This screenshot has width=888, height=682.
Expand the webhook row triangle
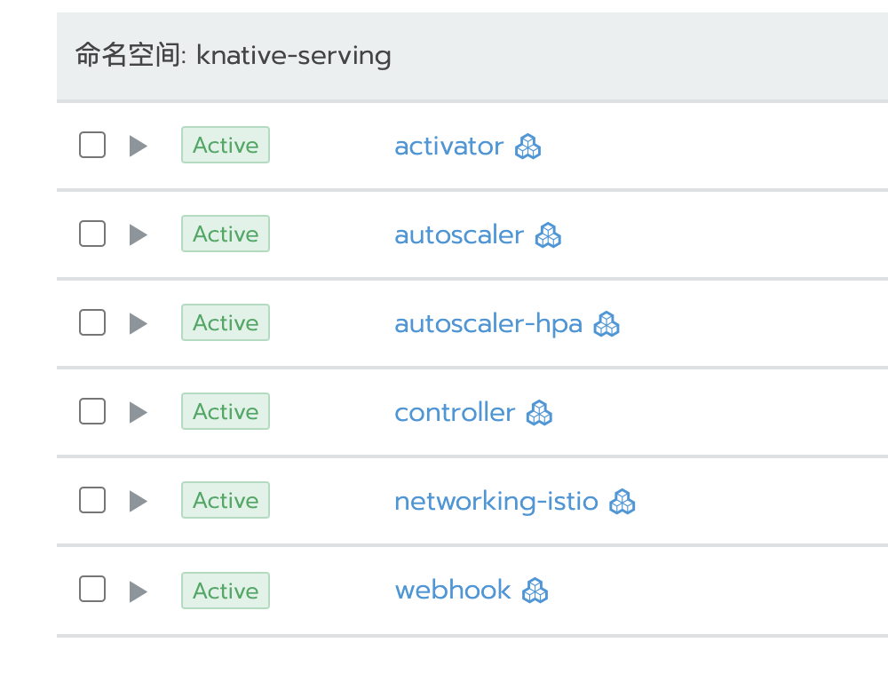(x=139, y=592)
